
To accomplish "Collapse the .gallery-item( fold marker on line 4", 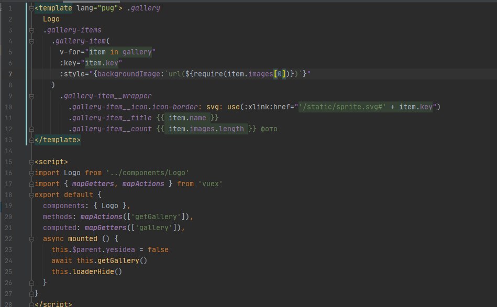I will coord(32,41).
